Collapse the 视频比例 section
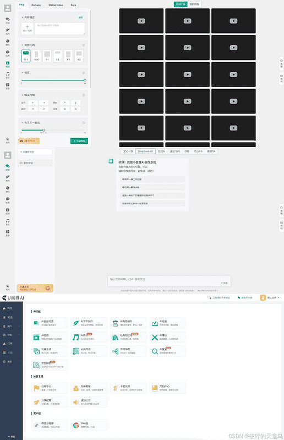Image resolution: width=284 pixels, height=440 pixels. coord(23,45)
